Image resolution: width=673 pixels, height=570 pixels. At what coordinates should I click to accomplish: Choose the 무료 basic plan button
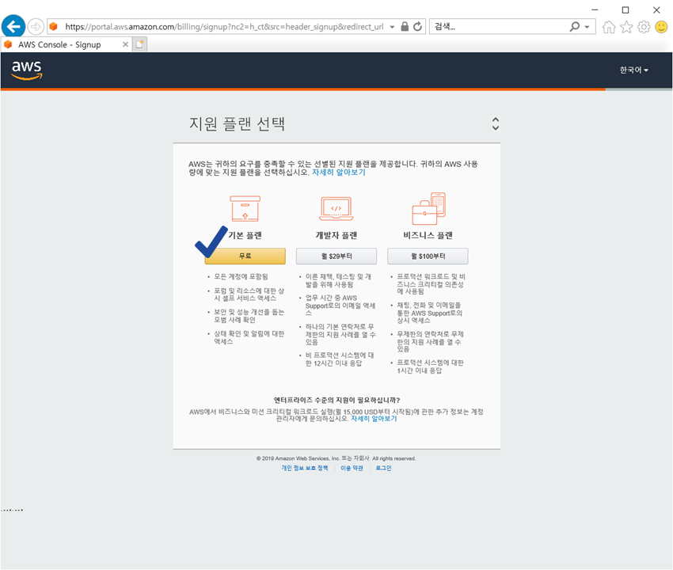[x=245, y=256]
